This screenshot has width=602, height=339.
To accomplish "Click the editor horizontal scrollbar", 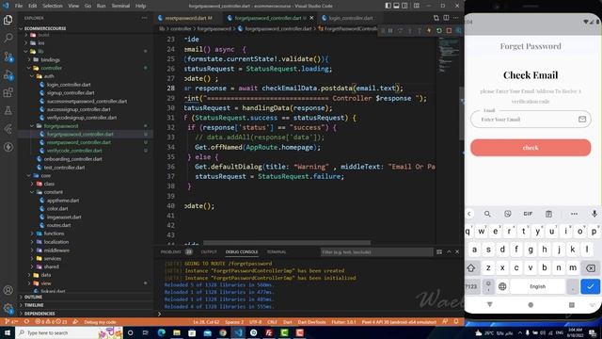I will (287, 243).
